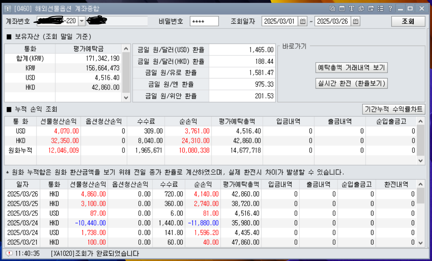
Task: Click the 평가예탁금 column header
Action: coord(88,49)
